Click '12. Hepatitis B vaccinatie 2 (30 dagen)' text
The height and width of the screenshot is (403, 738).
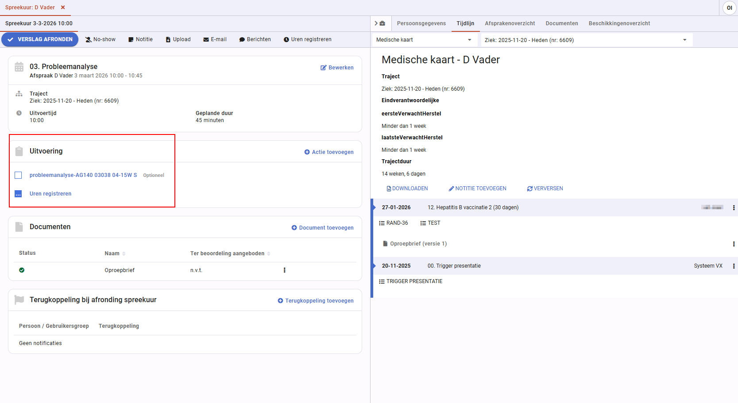point(473,207)
